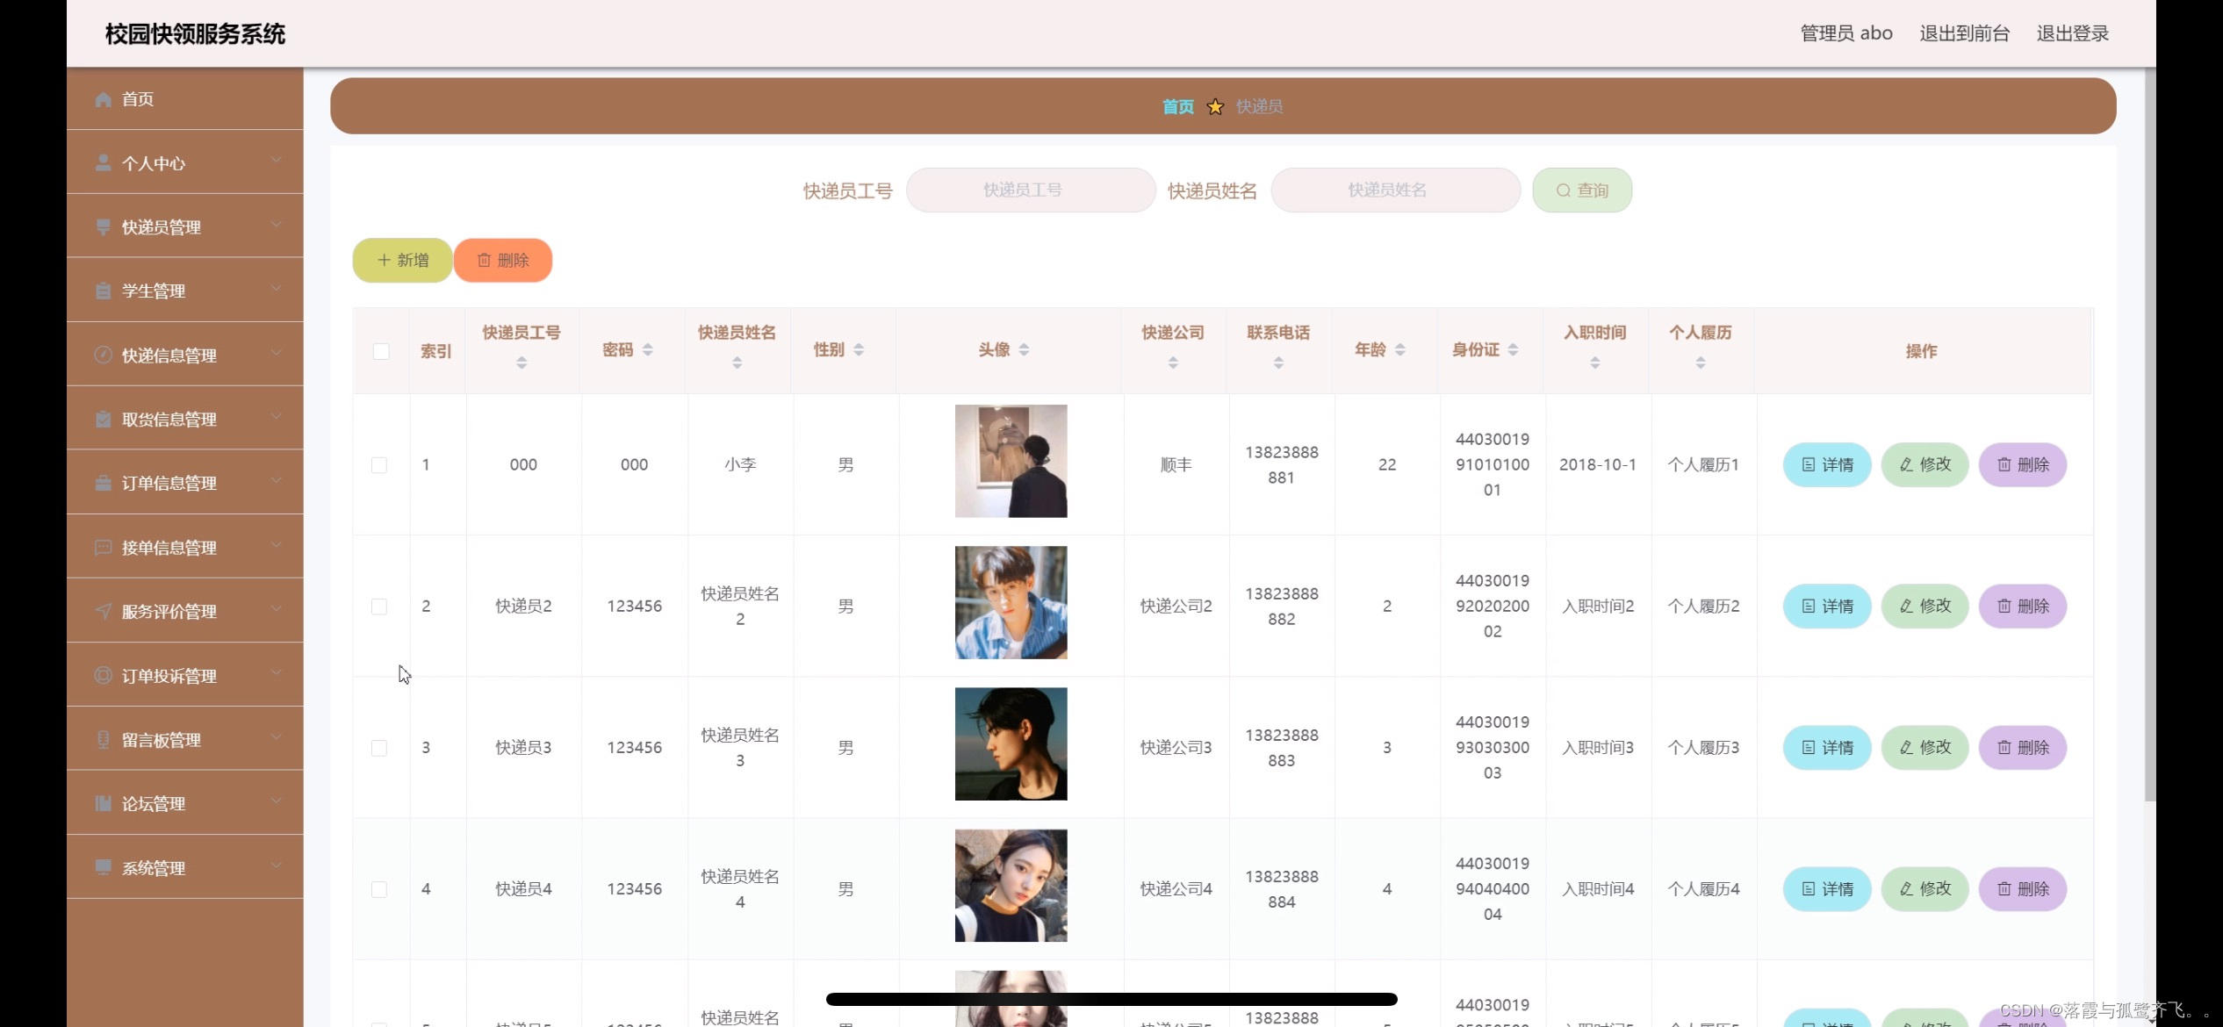Screen dimensions: 2223x1027
Task: Open the 系统管理 menu item
Action: tap(185, 868)
